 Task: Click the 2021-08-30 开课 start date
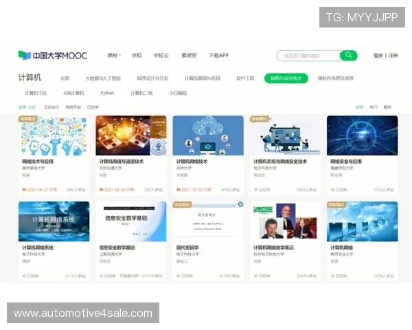pyautogui.click(x=119, y=190)
